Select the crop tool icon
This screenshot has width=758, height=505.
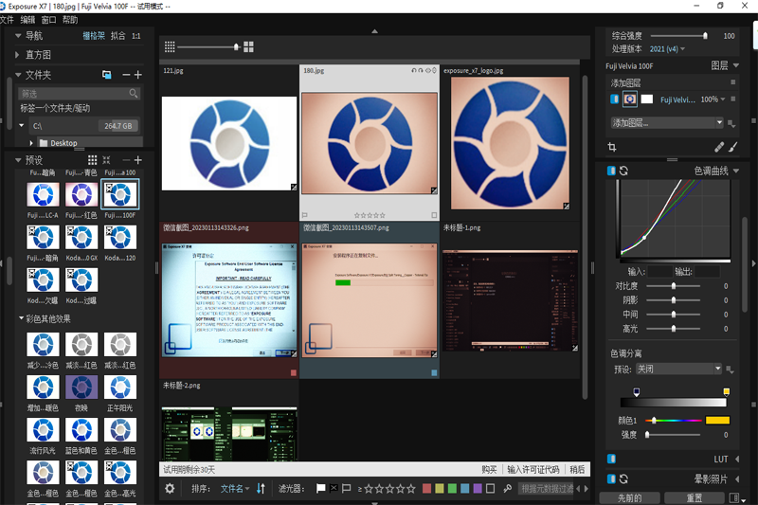pyautogui.click(x=612, y=148)
